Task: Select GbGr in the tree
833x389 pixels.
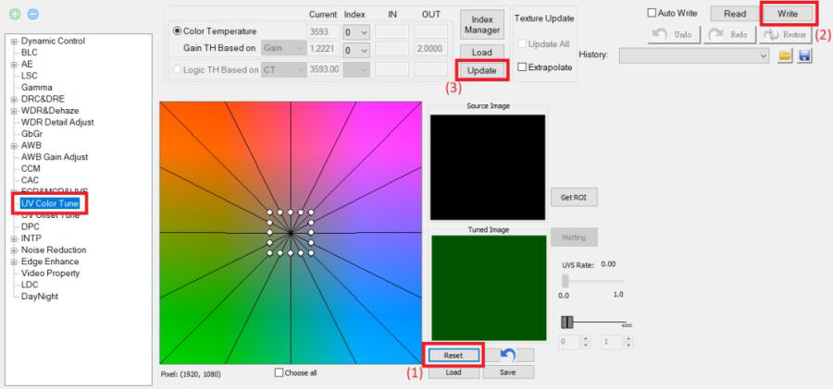Action: tap(31, 134)
